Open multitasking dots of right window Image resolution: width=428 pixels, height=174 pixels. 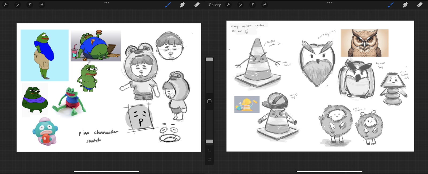pyautogui.click(x=330, y=3)
